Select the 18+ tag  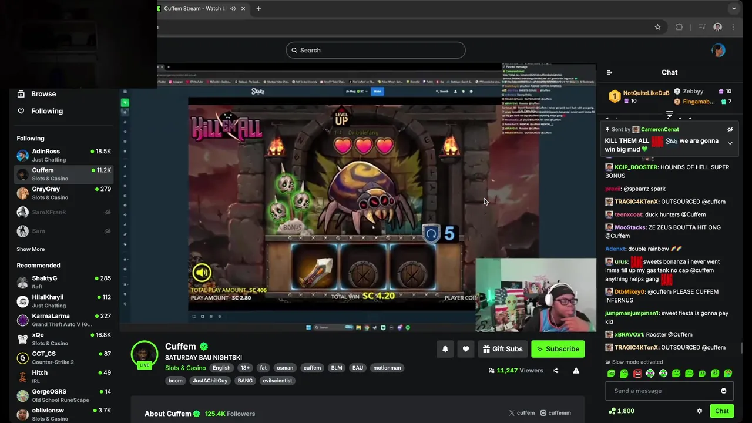(x=245, y=368)
